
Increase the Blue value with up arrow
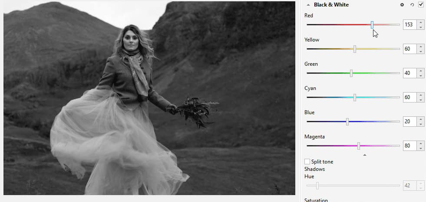click(420, 119)
